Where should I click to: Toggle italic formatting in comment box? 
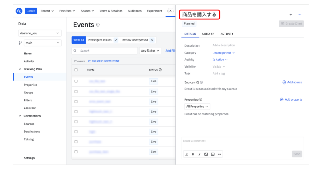[x=199, y=154]
